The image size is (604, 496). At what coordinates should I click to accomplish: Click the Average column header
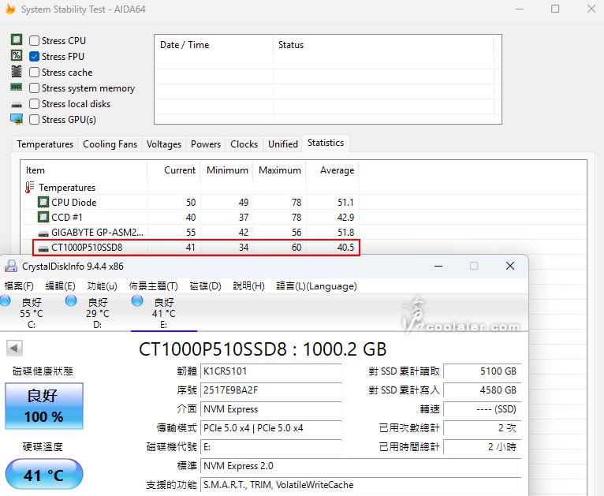pyautogui.click(x=333, y=170)
